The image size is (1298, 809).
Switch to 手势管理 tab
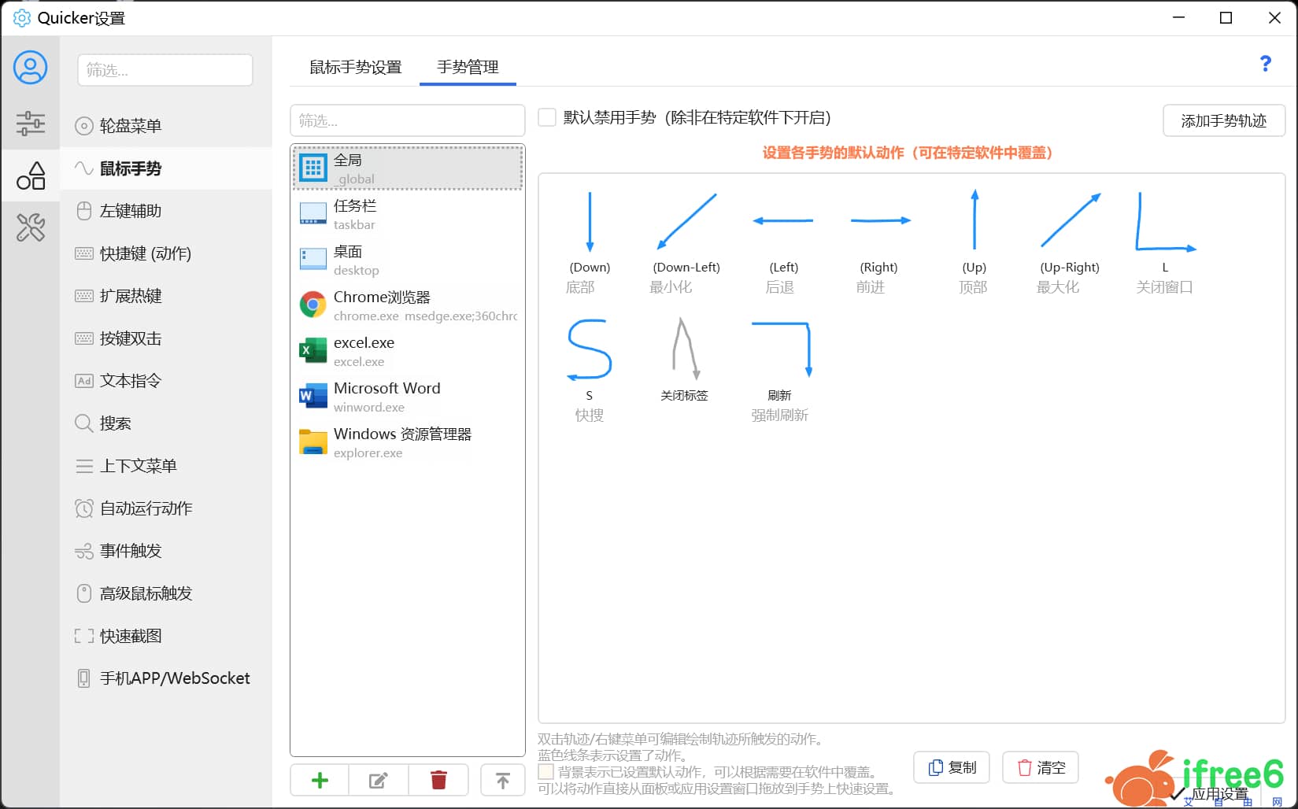click(x=468, y=68)
